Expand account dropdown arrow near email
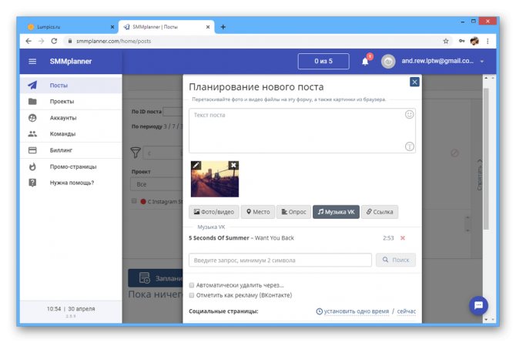 click(482, 62)
